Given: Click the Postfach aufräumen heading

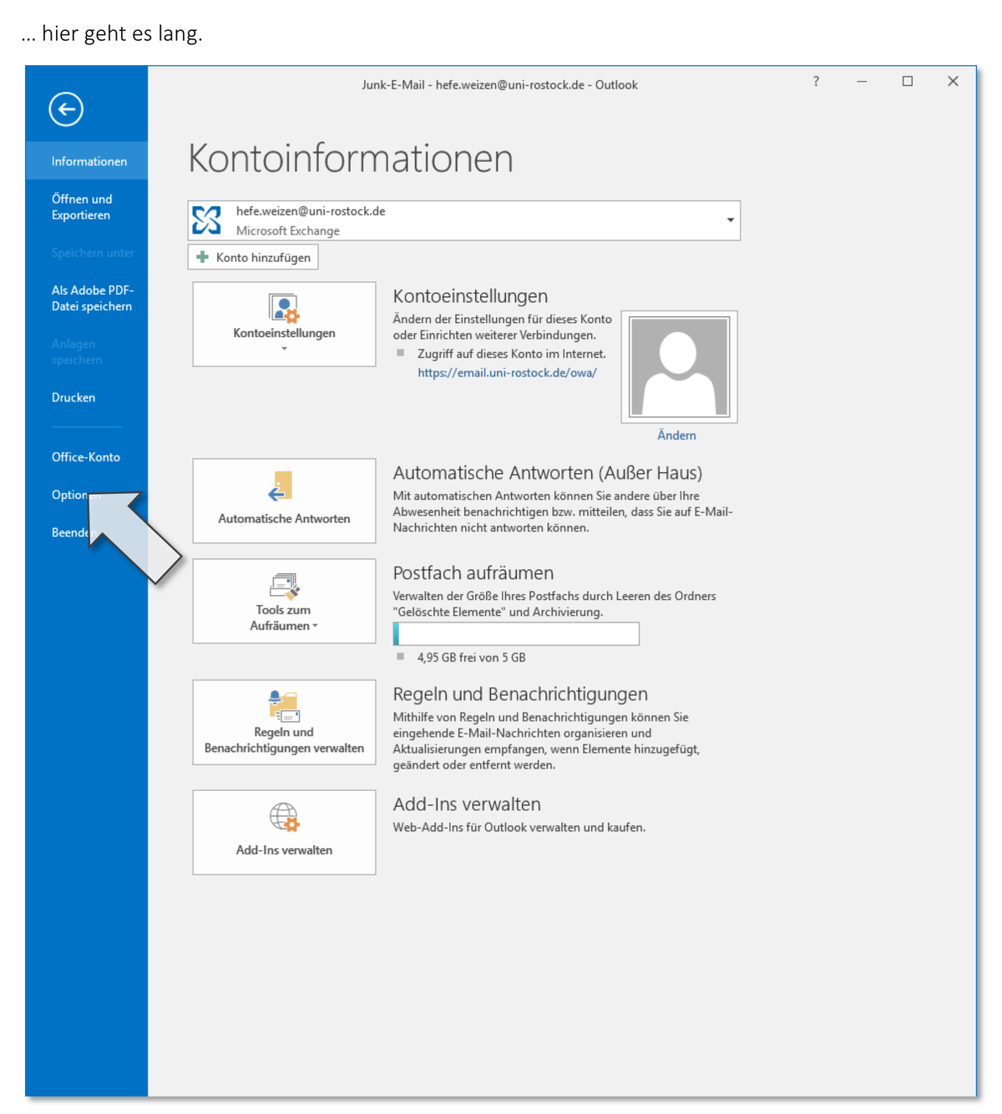Looking at the screenshot, I should [473, 573].
